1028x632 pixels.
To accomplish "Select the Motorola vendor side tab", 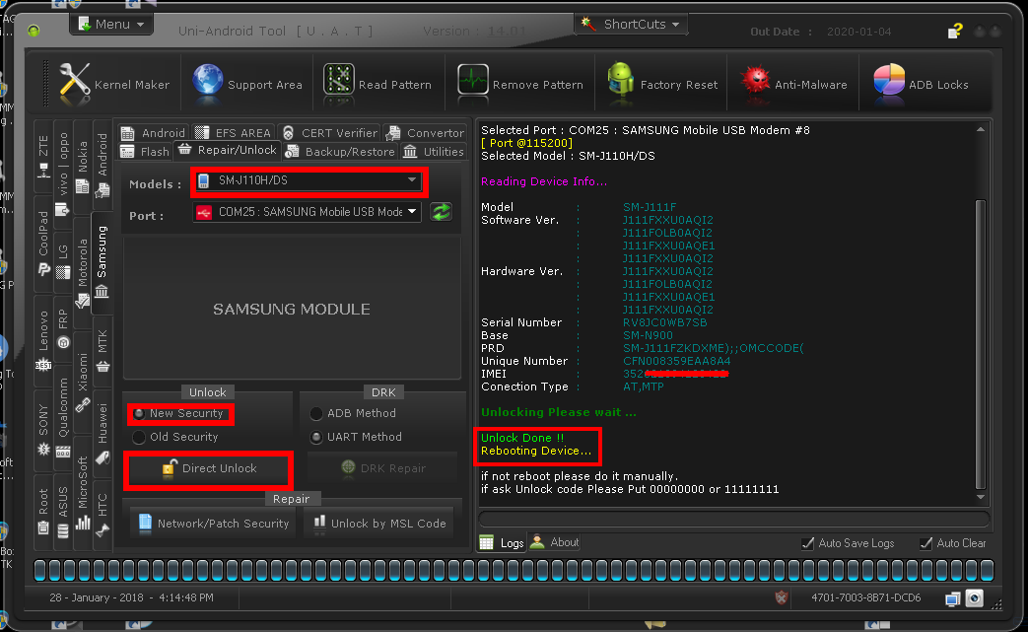I will pos(83,273).
